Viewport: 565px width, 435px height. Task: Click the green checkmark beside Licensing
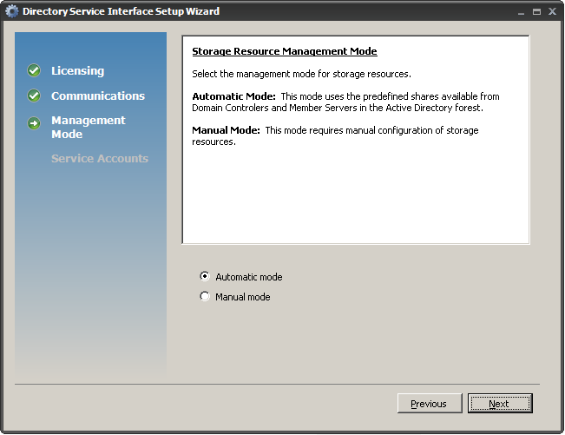click(x=34, y=70)
